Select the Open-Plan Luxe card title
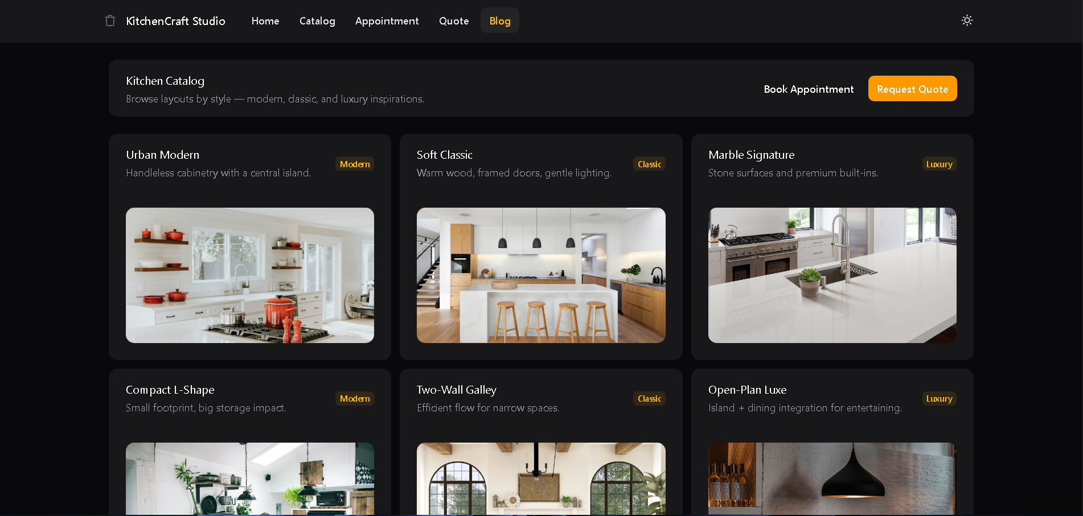Image resolution: width=1083 pixels, height=516 pixels. 747,390
